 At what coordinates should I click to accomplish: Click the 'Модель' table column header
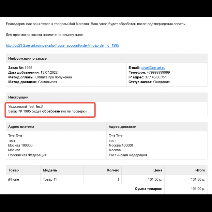(50, 170)
